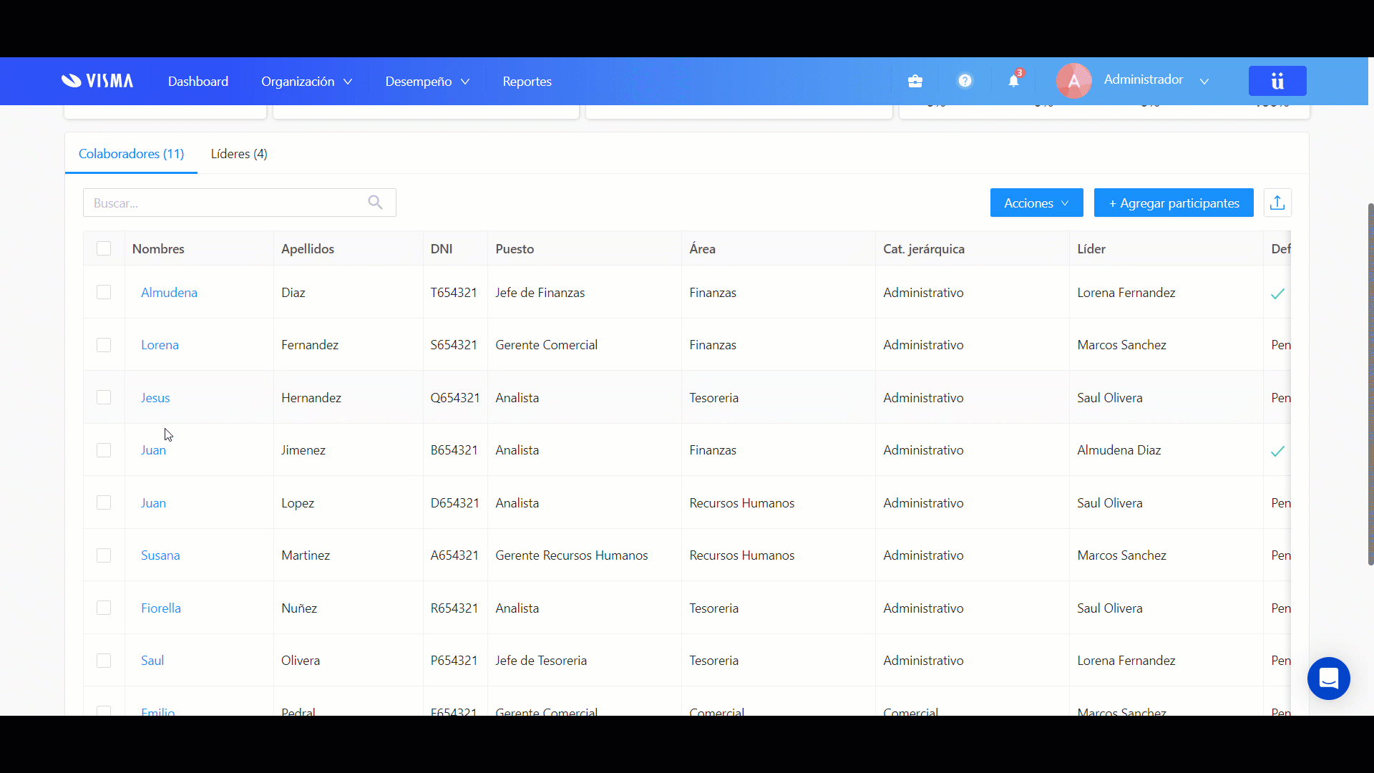The height and width of the screenshot is (773, 1374).
Task: Open the chat widget bubble
Action: point(1328,678)
